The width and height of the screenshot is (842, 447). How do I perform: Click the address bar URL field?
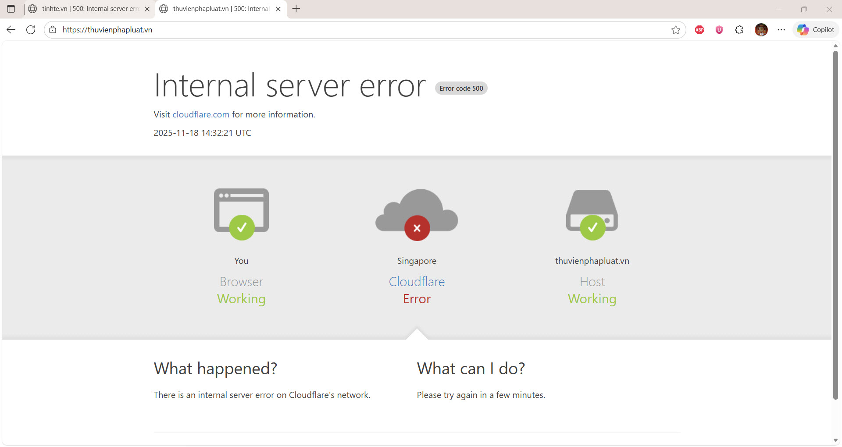(351, 30)
